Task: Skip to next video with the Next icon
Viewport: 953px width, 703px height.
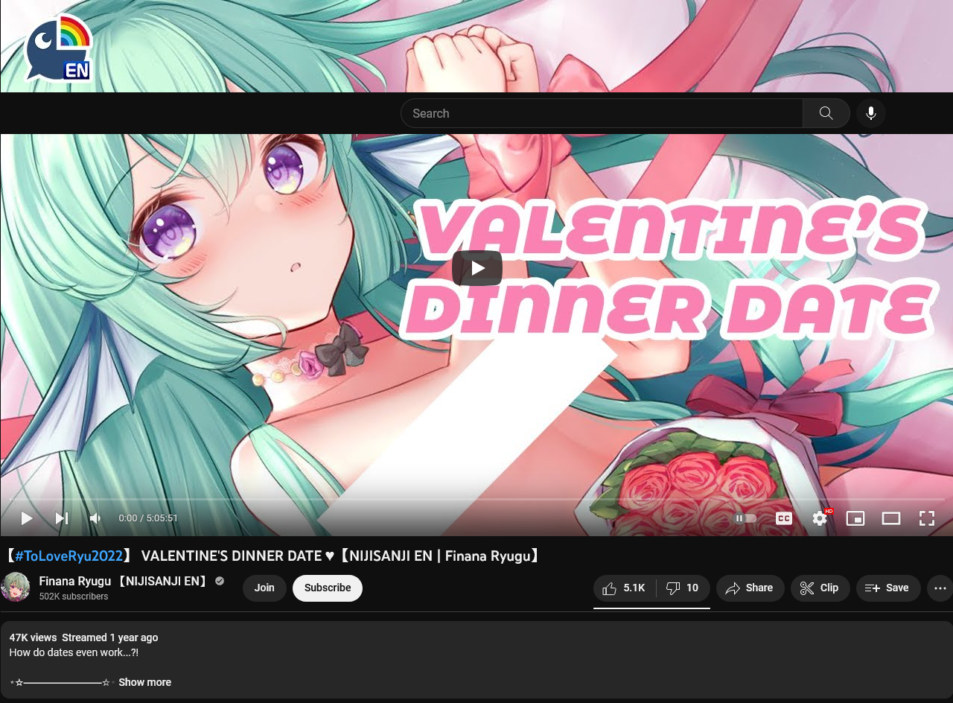Action: [62, 518]
